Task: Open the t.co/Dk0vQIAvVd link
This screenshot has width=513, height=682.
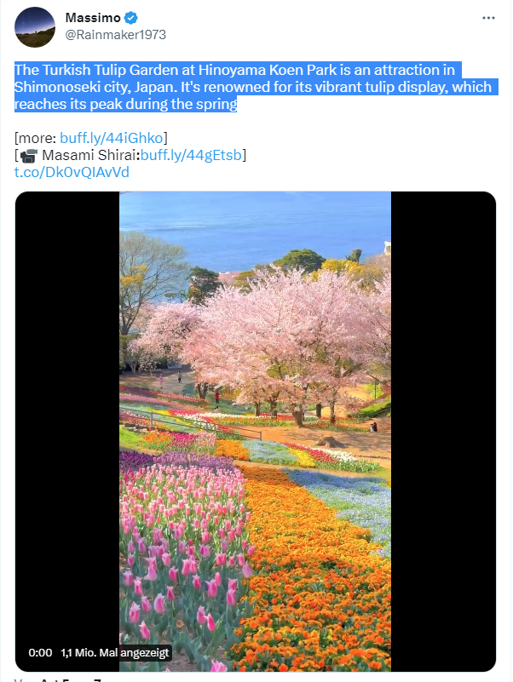Action: [x=72, y=172]
